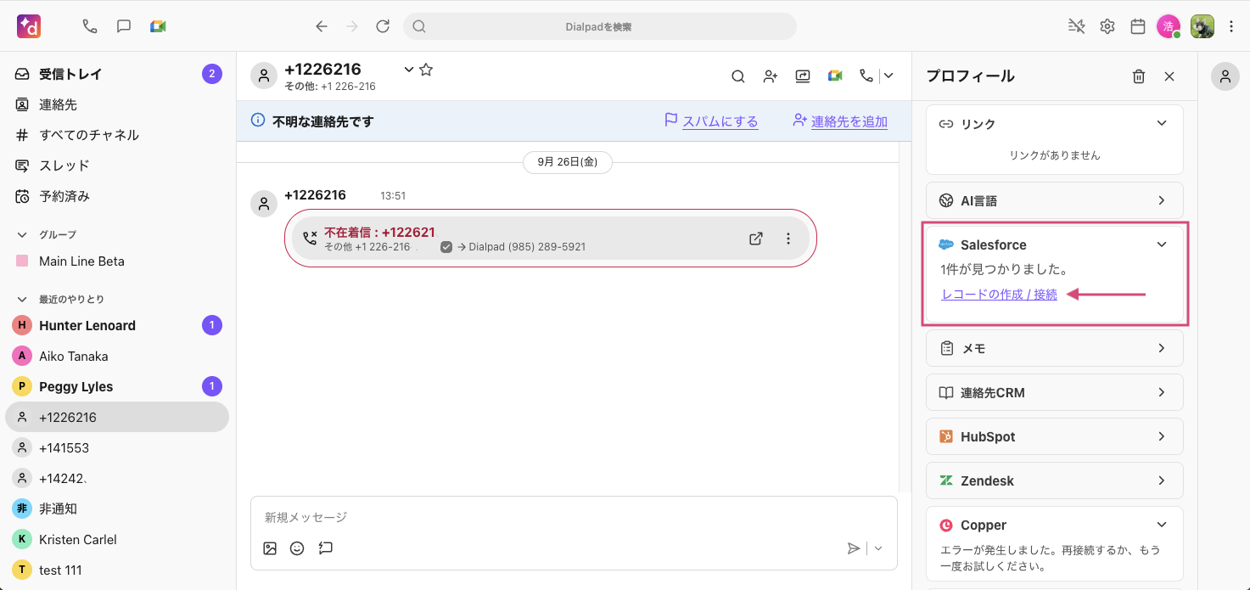Image resolution: width=1250 pixels, height=590 pixels.
Task: Click the search icon in conversation header
Action: [738, 76]
